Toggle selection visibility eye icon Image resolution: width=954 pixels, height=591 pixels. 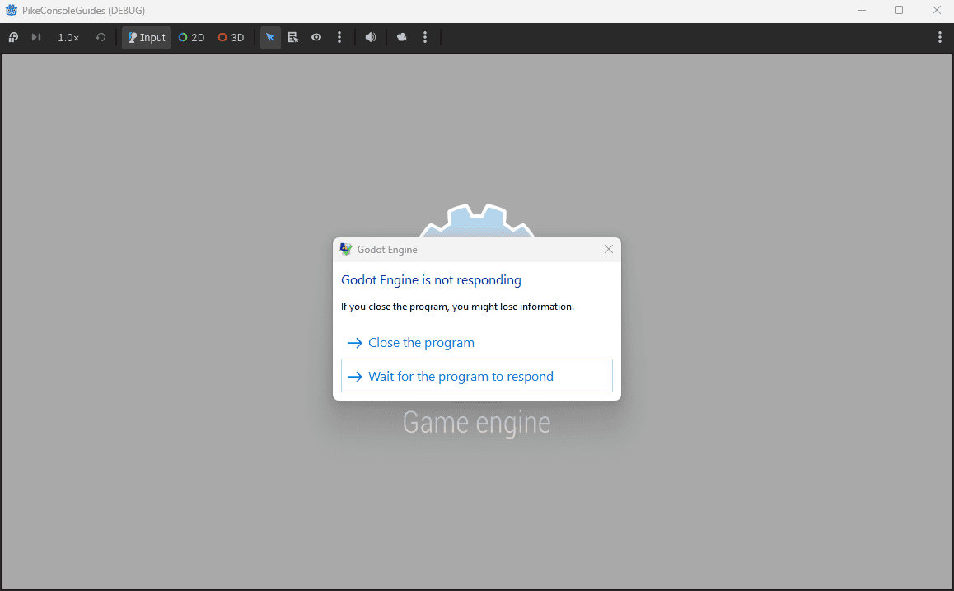316,38
